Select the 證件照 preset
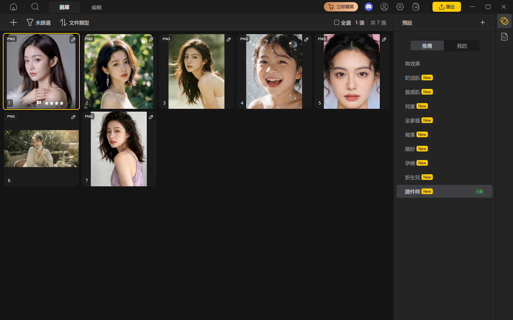This screenshot has height=320, width=513. (444, 191)
